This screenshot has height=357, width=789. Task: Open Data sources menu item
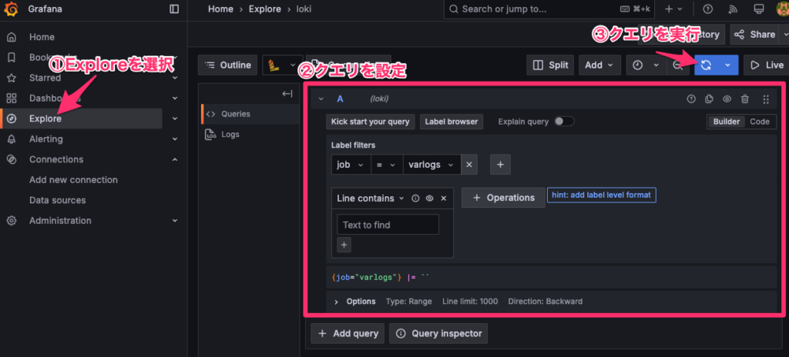coord(57,200)
